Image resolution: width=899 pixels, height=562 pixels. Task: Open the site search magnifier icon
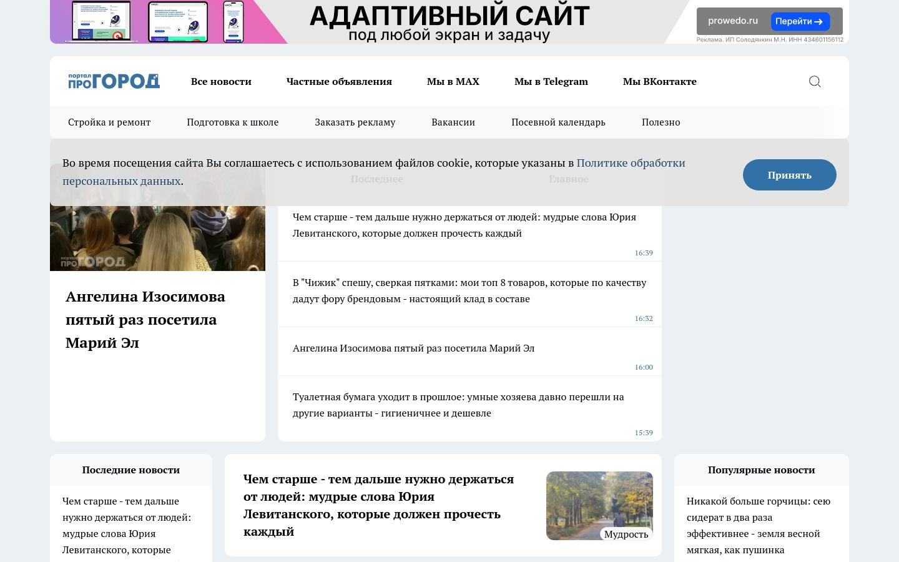click(815, 81)
